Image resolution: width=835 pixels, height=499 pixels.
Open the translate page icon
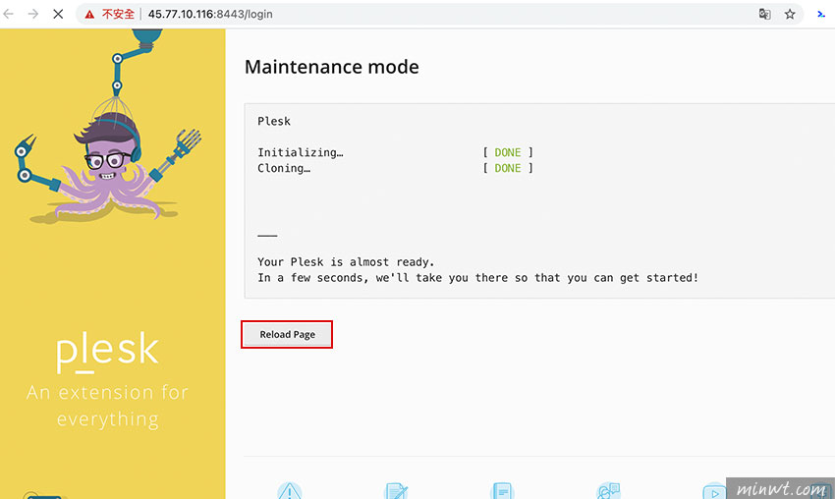764,15
